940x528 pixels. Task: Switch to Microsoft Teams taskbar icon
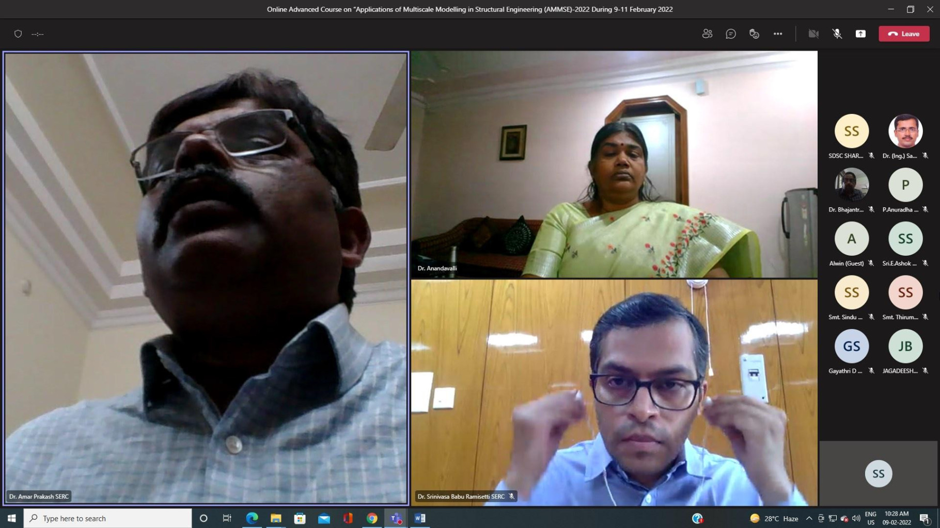pos(396,518)
